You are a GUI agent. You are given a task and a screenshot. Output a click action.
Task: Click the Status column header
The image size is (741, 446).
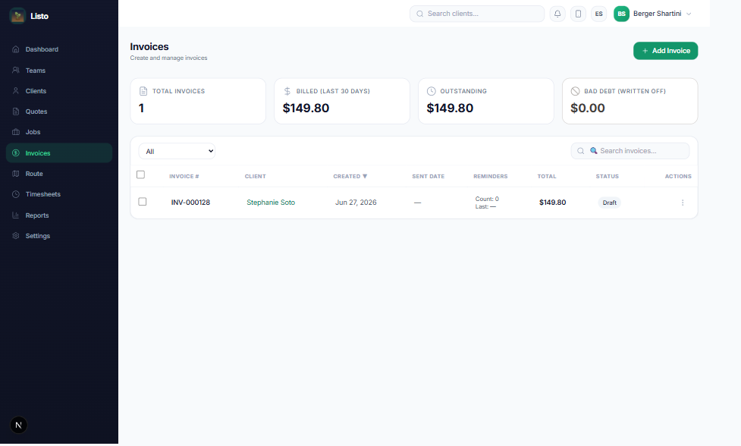tap(608, 176)
